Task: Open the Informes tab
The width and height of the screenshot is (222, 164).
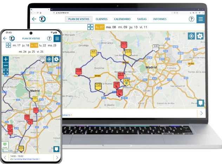Action: [160, 19]
